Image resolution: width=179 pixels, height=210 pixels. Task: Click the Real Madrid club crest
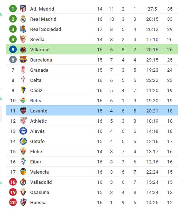23,19
